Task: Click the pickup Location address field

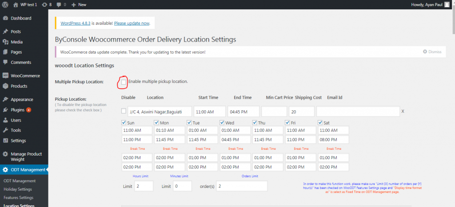Action: [x=160, y=111]
